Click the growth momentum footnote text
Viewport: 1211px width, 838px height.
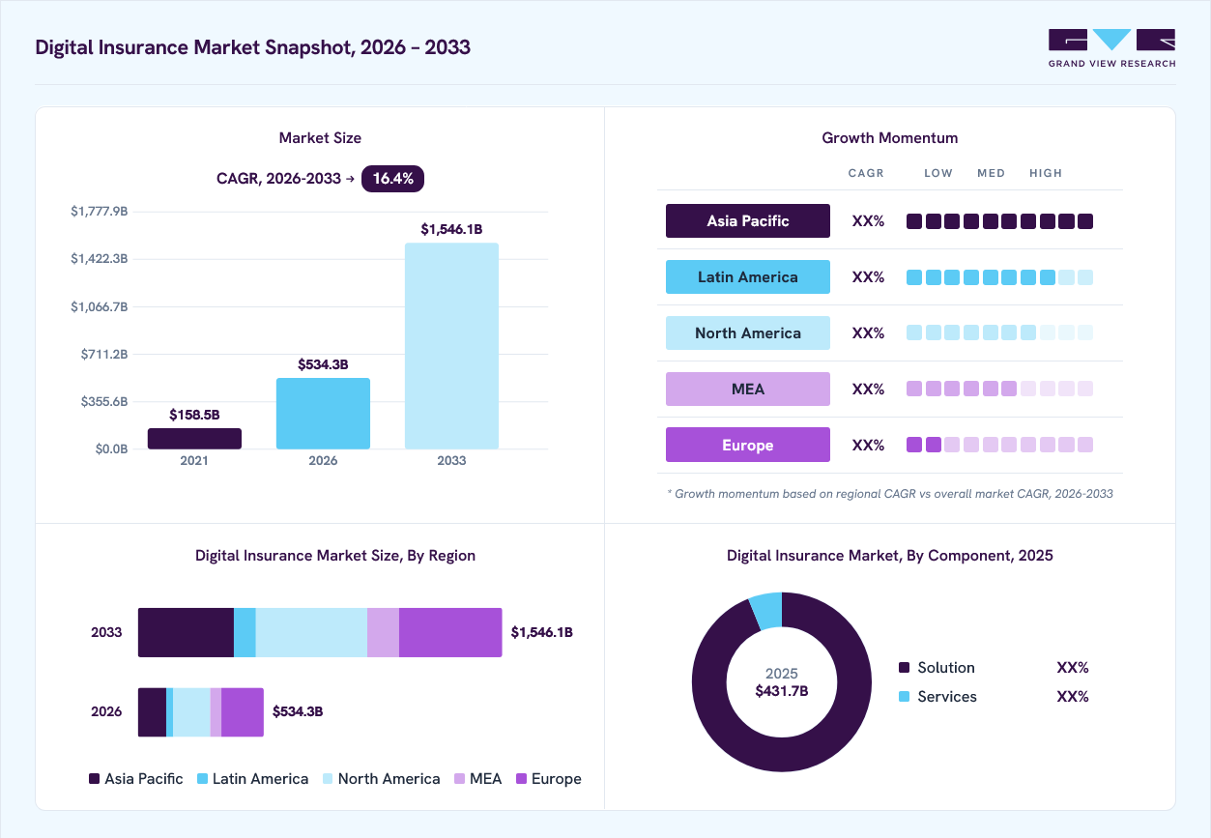(890, 493)
